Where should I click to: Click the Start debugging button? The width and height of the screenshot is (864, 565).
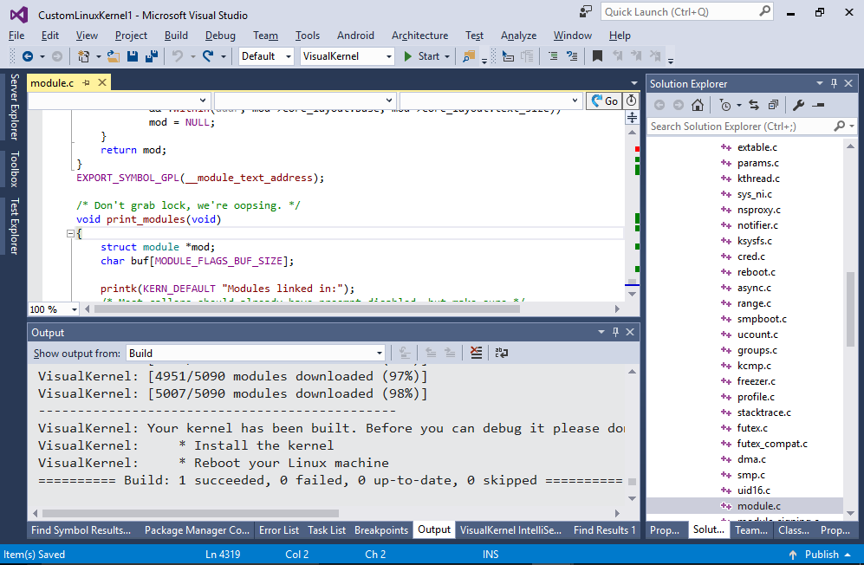[x=421, y=56]
